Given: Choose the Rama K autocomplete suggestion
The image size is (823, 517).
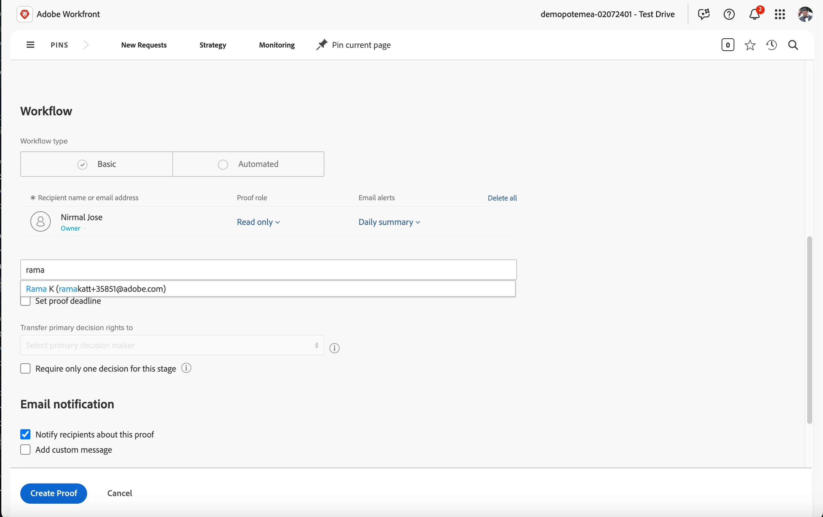Looking at the screenshot, I should click(x=268, y=289).
